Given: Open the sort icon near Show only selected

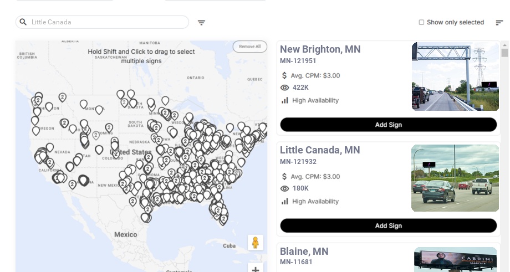Looking at the screenshot, I should click(499, 23).
